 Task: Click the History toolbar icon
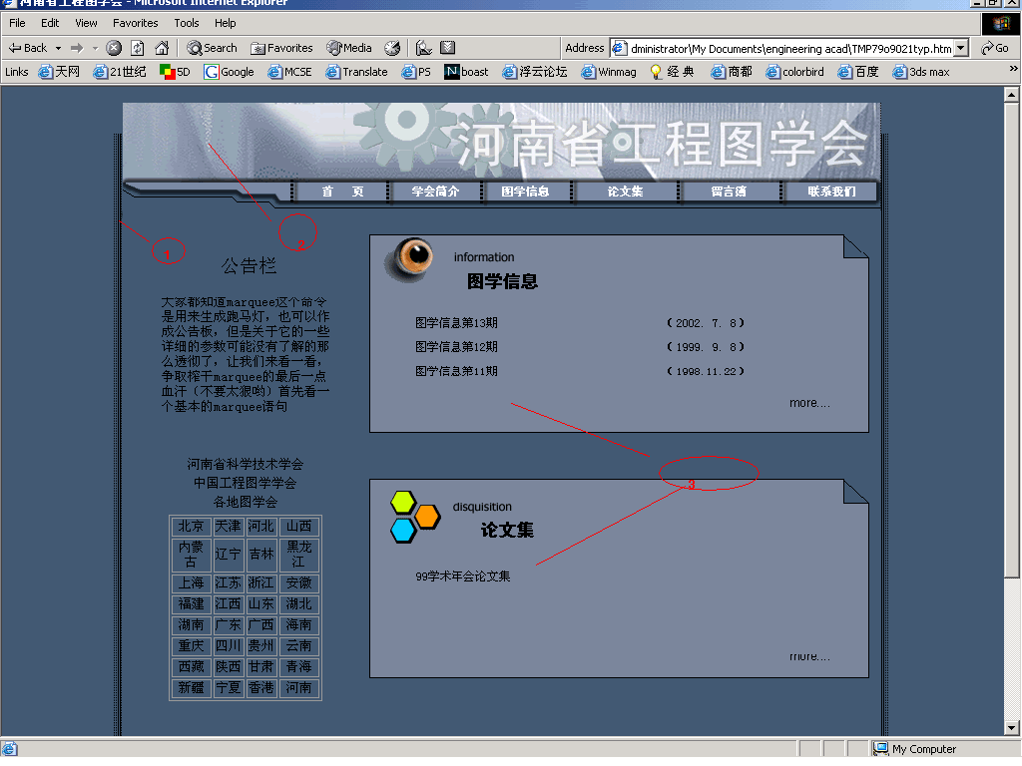(x=392, y=48)
